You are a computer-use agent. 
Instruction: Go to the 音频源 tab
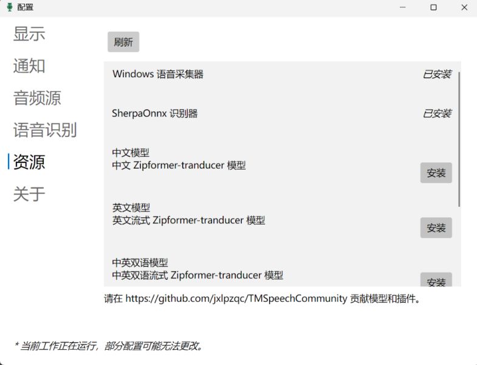pos(37,98)
